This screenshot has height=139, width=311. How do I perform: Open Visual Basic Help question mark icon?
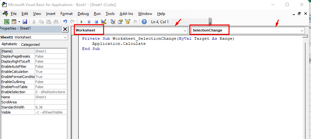click(x=145, y=21)
